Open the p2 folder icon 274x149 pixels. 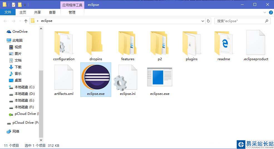pyautogui.click(x=159, y=43)
